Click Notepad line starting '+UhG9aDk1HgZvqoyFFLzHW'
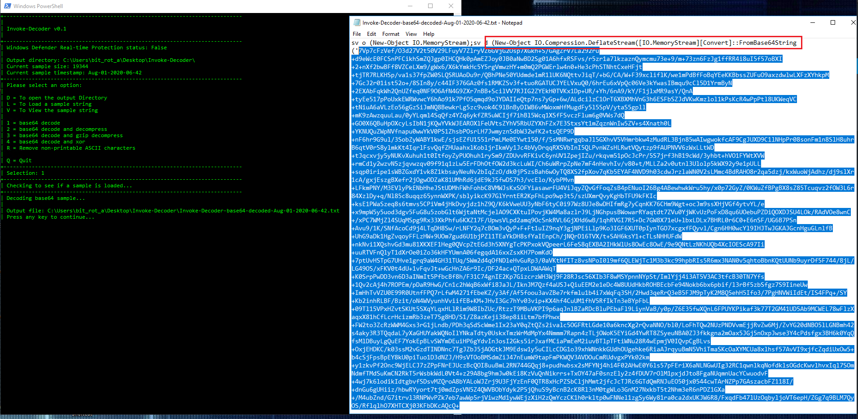 point(517,236)
